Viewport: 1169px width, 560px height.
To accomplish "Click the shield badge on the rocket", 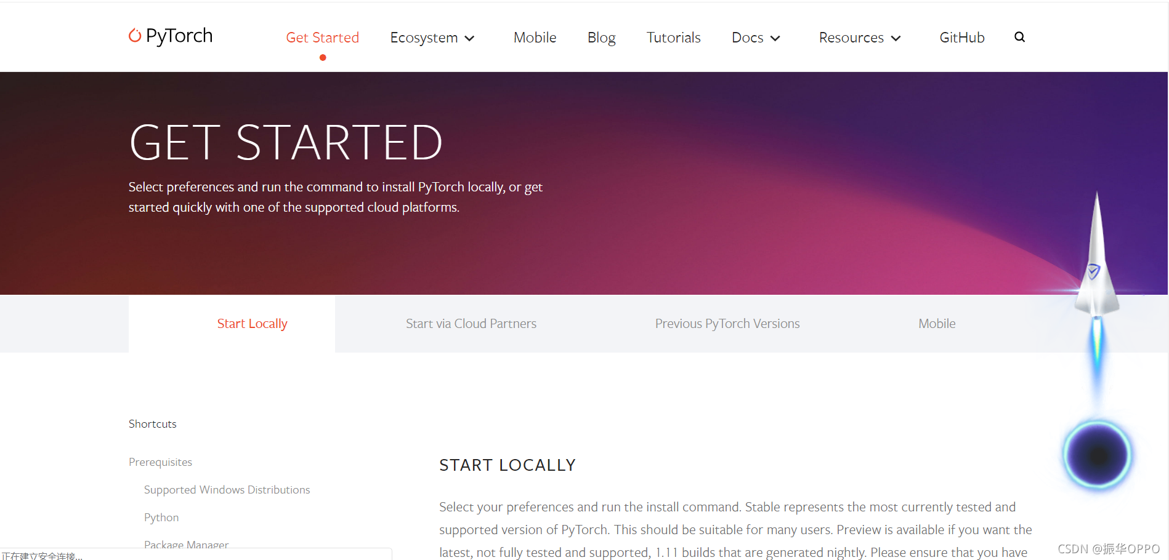I will point(1094,271).
